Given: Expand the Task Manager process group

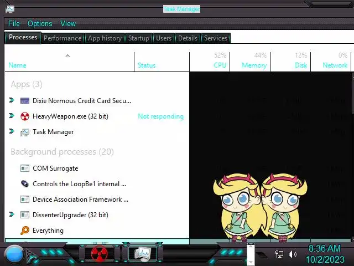Looking at the screenshot, I should coord(12,131).
